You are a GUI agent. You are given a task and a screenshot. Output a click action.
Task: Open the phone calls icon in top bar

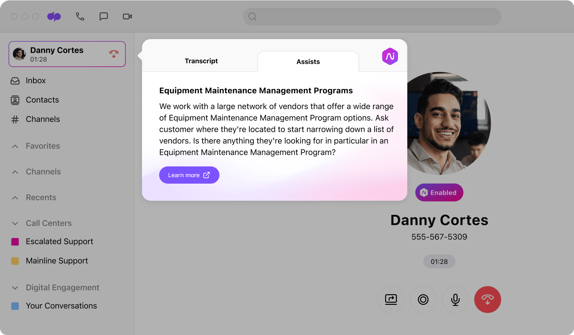click(x=80, y=16)
